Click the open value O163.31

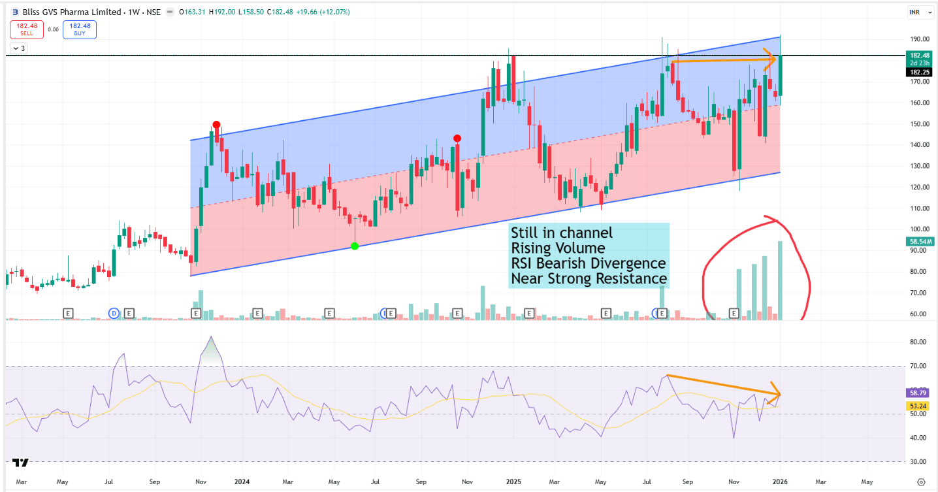tap(193, 12)
